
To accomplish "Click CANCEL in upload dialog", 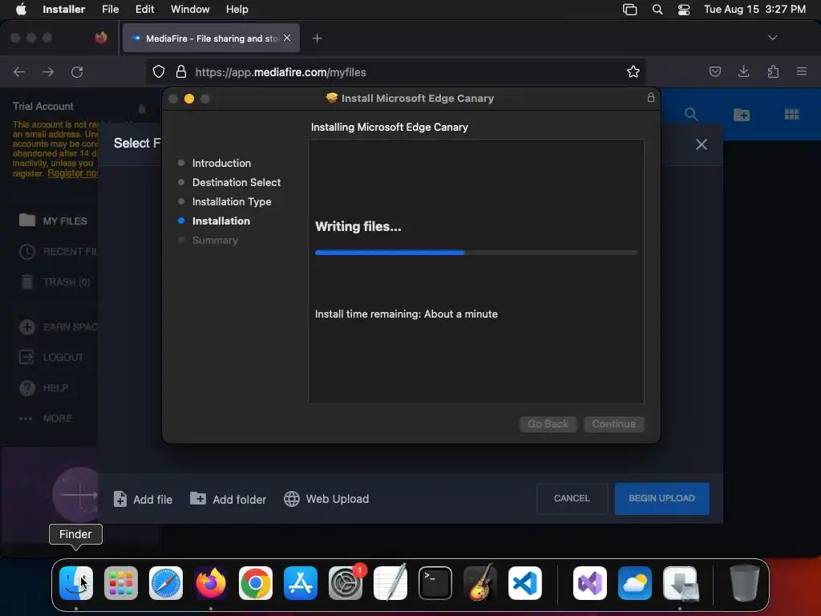I will [572, 499].
